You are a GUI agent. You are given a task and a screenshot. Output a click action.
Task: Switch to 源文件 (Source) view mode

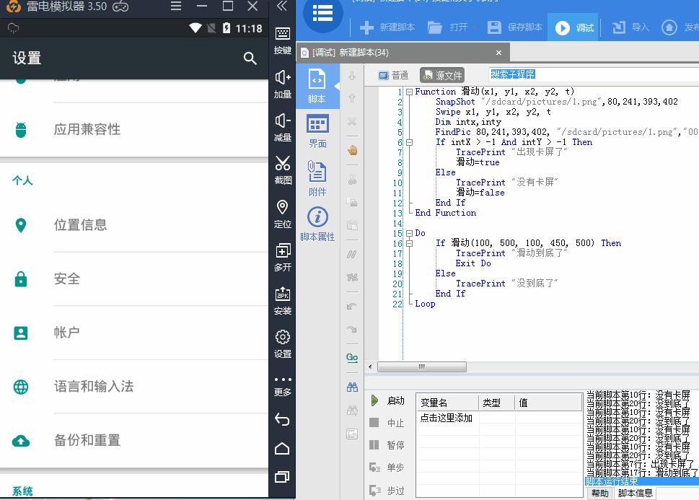pos(442,75)
